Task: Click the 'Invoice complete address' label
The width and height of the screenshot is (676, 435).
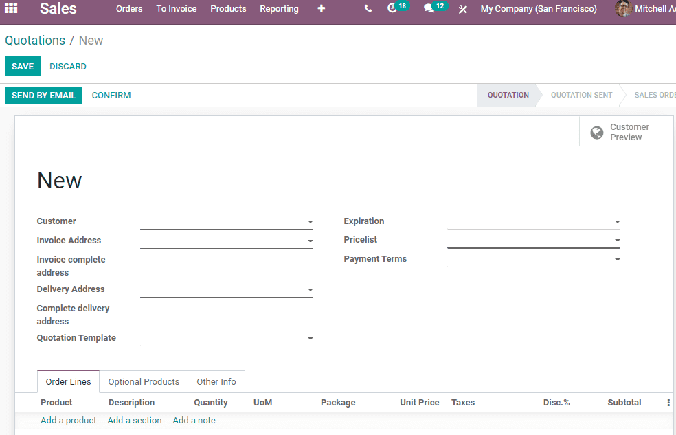Action: (x=71, y=265)
